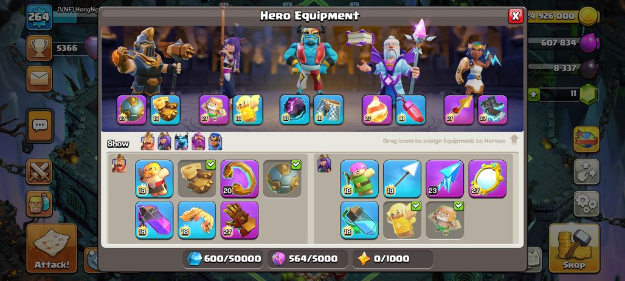This screenshot has width=625, height=281.
Task: Open the Minion Prince's dark orb slot
Action: [295, 109]
